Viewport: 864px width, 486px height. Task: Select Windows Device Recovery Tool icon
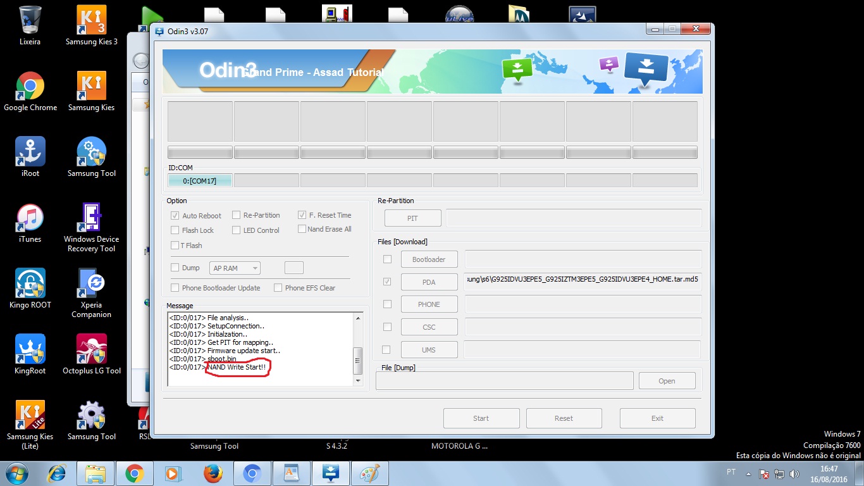pyautogui.click(x=92, y=227)
